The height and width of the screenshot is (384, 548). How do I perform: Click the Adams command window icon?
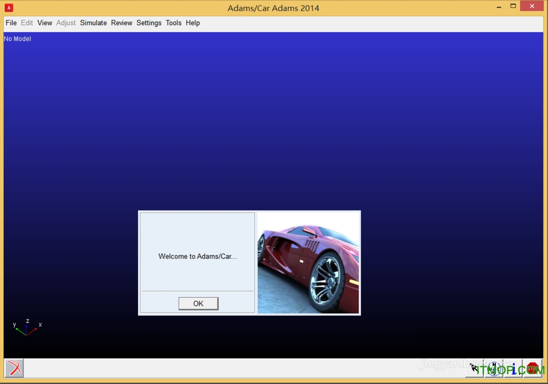click(x=14, y=368)
